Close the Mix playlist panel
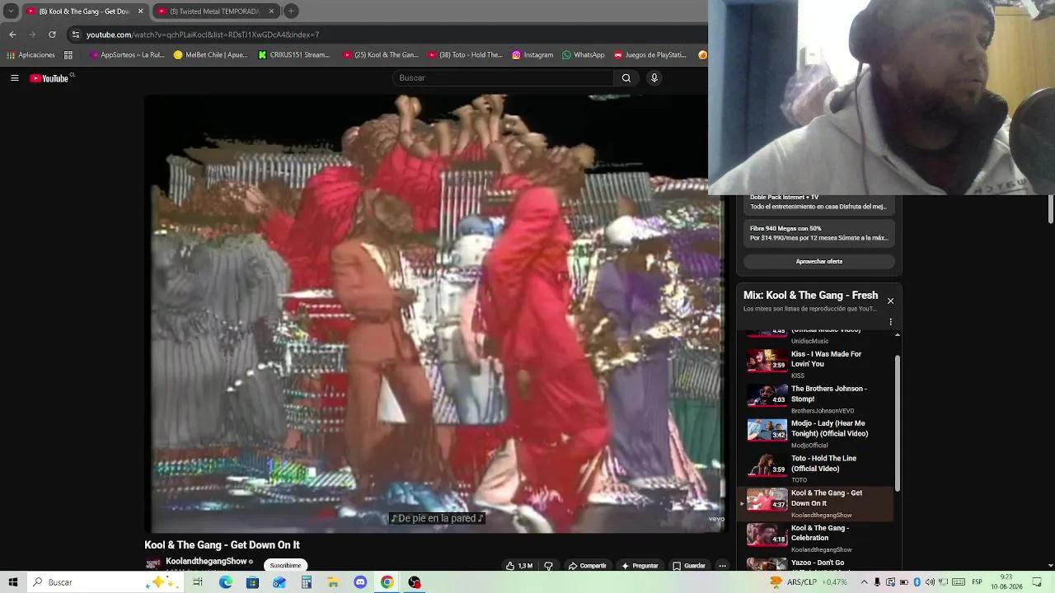This screenshot has height=593, width=1055. [x=890, y=301]
